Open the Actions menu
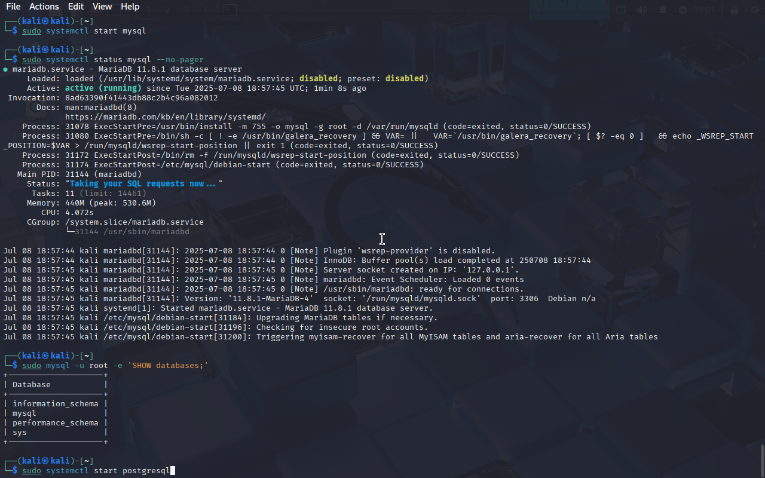Screen dimensions: 765x478 click(x=44, y=7)
